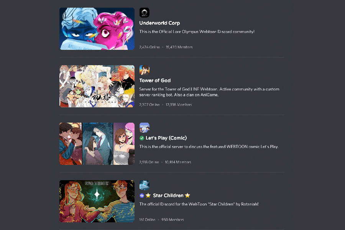Screen dimensions: 345x230
Task: Open the Star Children server icon
Action: (145, 185)
